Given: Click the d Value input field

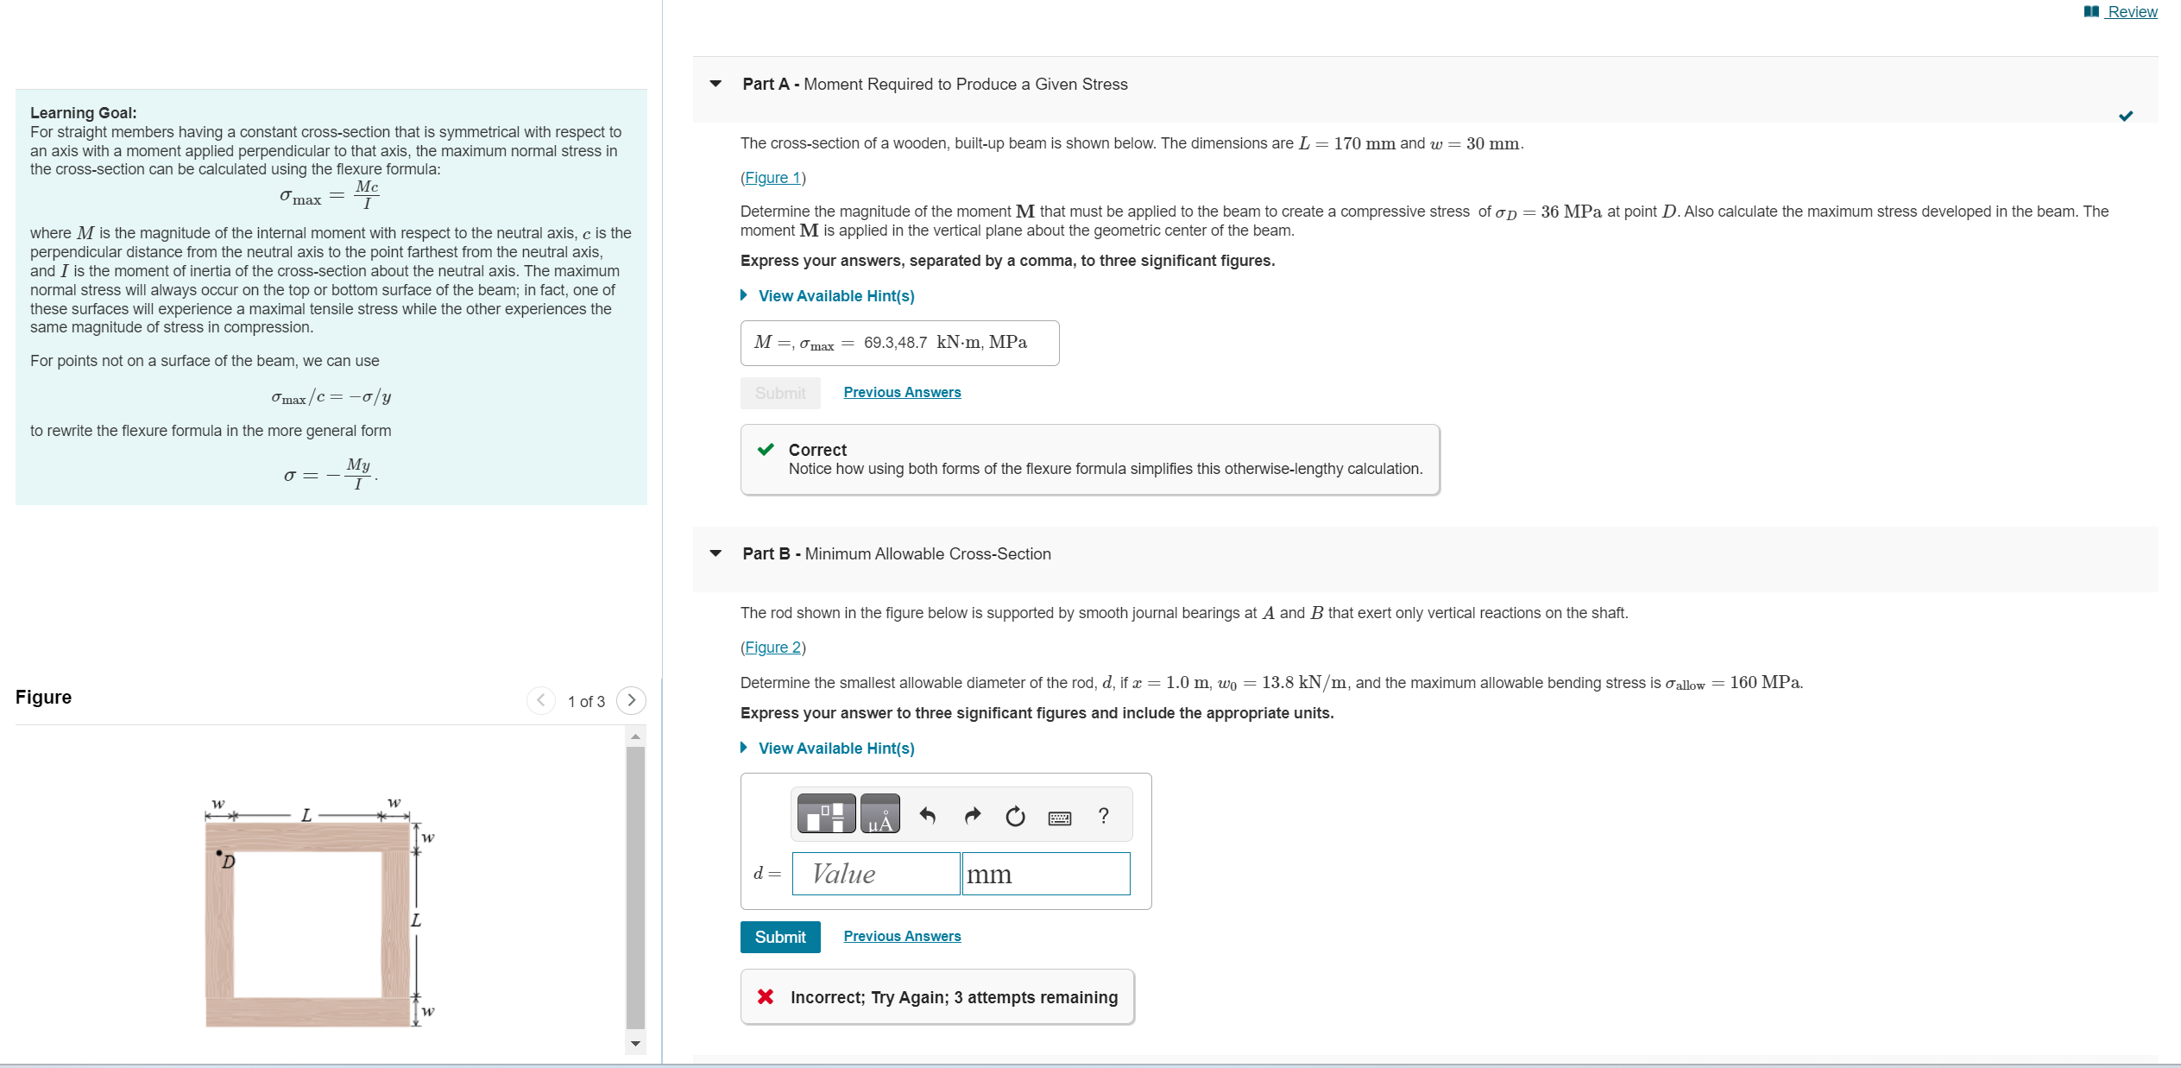Looking at the screenshot, I should coord(875,874).
